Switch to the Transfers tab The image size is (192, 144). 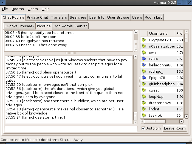point(59,17)
